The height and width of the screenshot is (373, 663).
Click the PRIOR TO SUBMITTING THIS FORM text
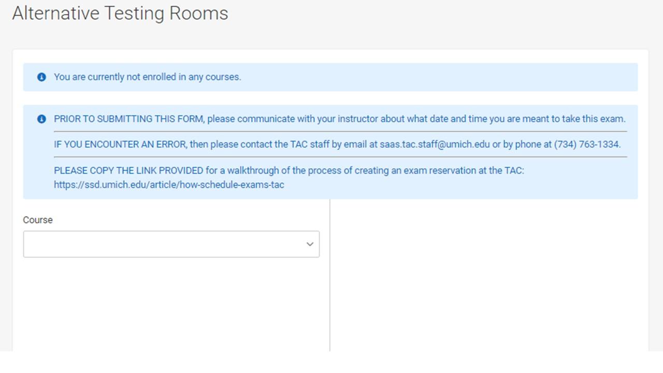(x=129, y=119)
